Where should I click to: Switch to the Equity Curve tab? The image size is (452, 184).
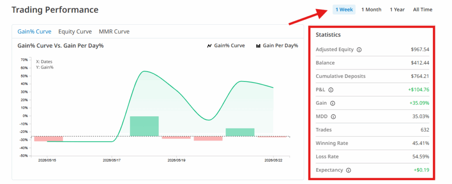pos(75,32)
